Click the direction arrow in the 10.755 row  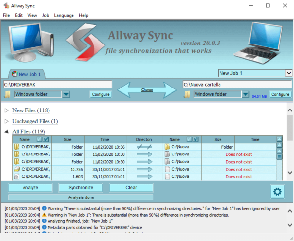coord(145,169)
